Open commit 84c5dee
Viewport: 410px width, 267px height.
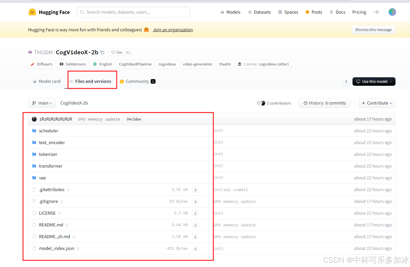pos(134,119)
